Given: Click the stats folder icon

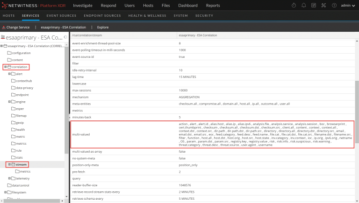Looking at the screenshot, I should click(13, 158).
